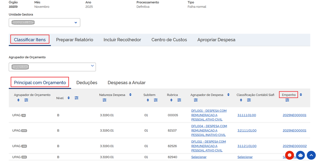This screenshot has width=316, height=162.
Task: Open filter icon for Rubrica column
Action: tap(179, 100)
